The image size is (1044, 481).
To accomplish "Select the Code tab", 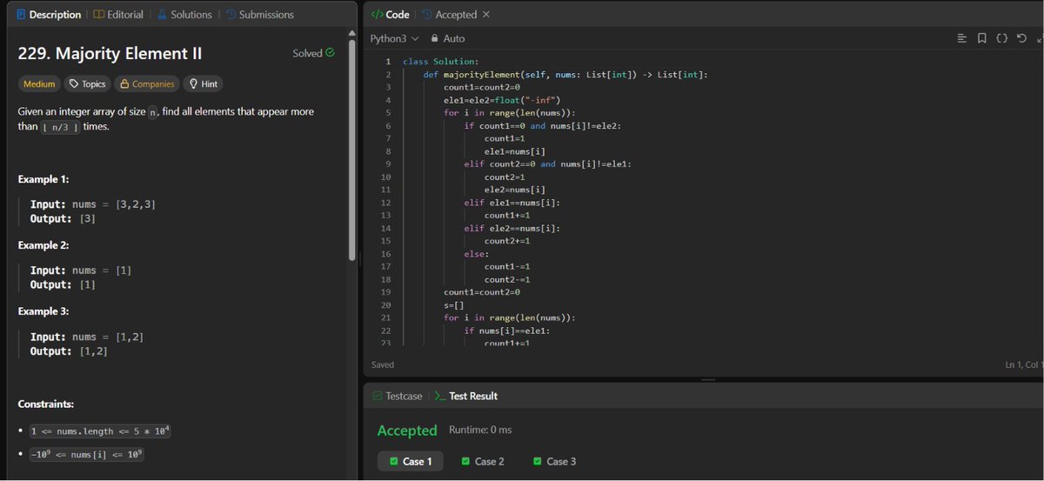I will pos(390,15).
